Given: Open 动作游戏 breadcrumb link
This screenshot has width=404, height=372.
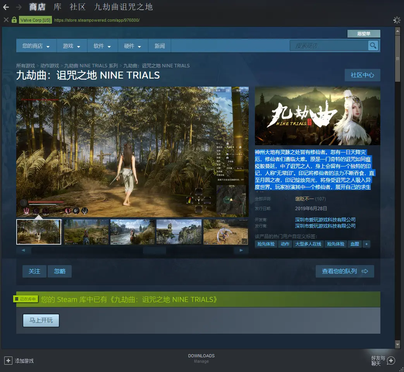Looking at the screenshot, I should pos(50,66).
